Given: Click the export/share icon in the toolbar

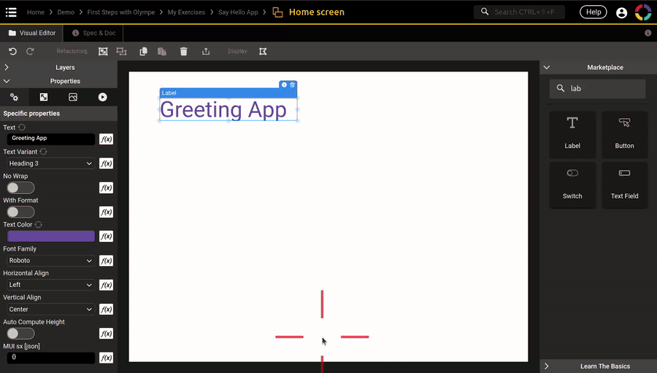Looking at the screenshot, I should [206, 51].
